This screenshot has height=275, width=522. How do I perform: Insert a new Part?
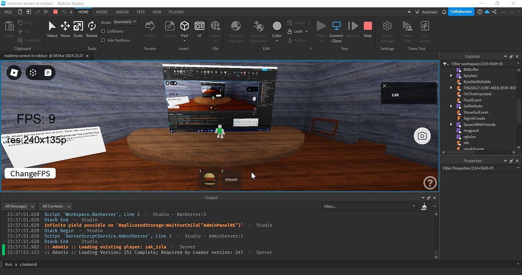(x=185, y=26)
